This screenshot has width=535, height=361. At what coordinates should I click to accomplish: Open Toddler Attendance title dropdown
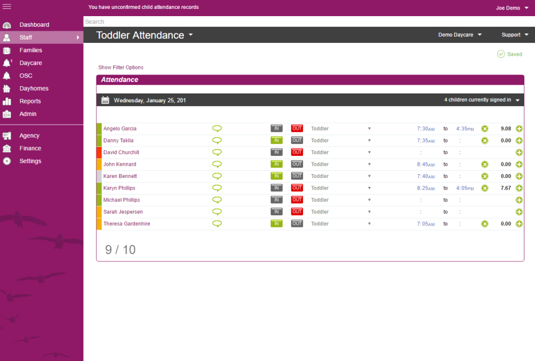(145, 35)
